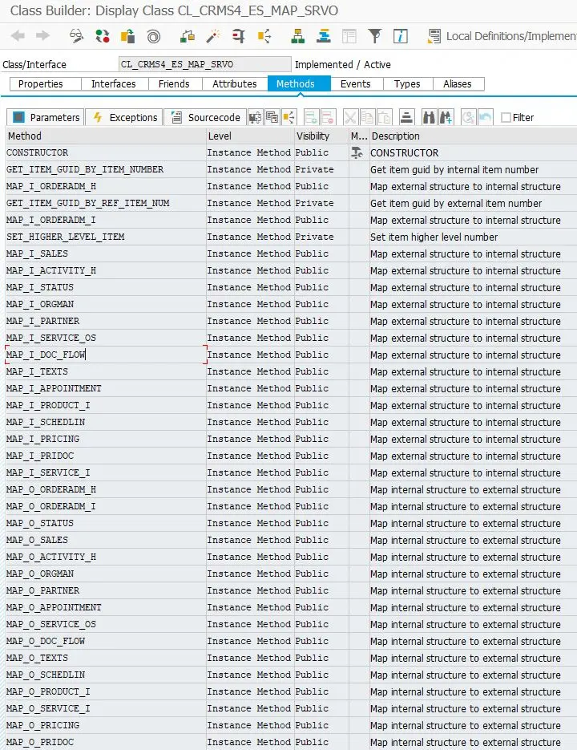Viewport: 577px width, 750px height.
Task: Select method MAP_O_TEXTS
Action: pyautogui.click(x=106, y=658)
